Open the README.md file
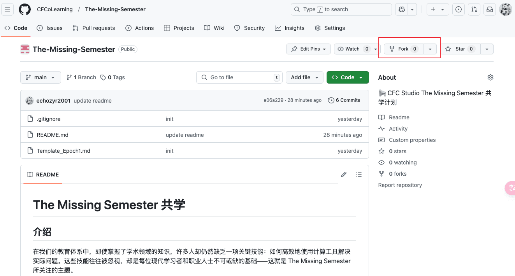Viewport: 515px width, 276px height. click(x=53, y=135)
